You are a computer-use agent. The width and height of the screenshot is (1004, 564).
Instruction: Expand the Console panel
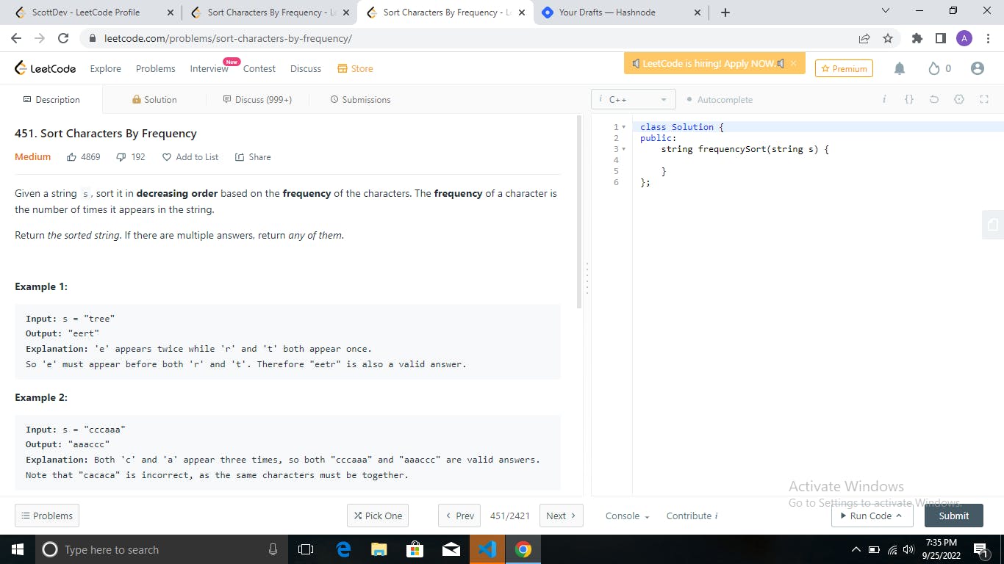coord(627,516)
